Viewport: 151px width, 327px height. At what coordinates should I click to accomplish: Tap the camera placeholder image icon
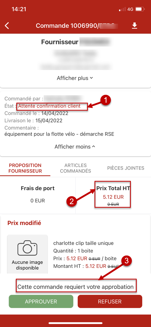pos(27,248)
